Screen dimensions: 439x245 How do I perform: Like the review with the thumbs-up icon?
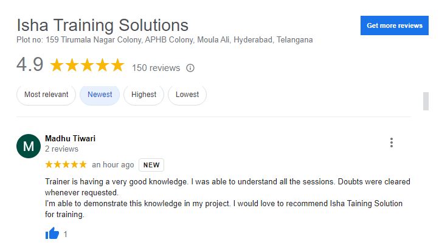[52, 233]
